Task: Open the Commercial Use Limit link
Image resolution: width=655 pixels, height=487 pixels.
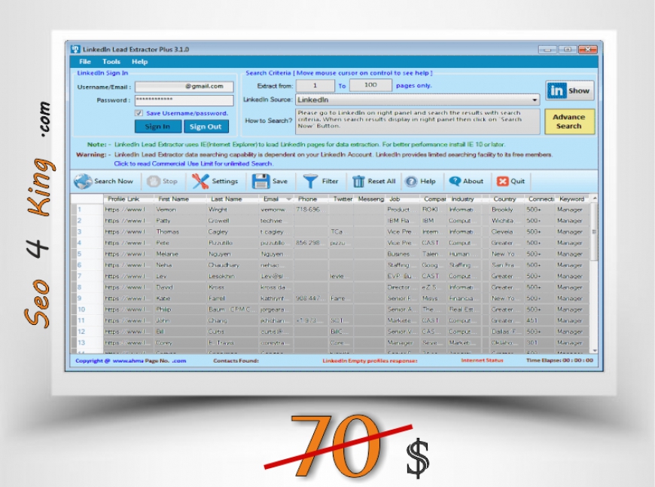Action: 193,164
